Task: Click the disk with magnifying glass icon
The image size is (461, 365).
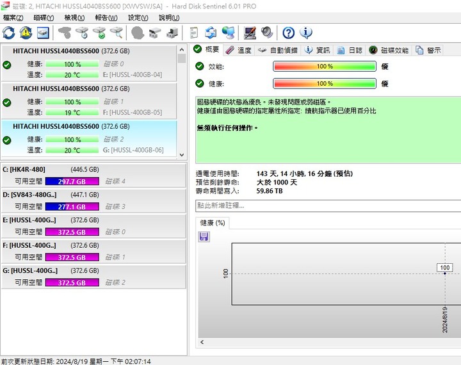Action: point(117,33)
